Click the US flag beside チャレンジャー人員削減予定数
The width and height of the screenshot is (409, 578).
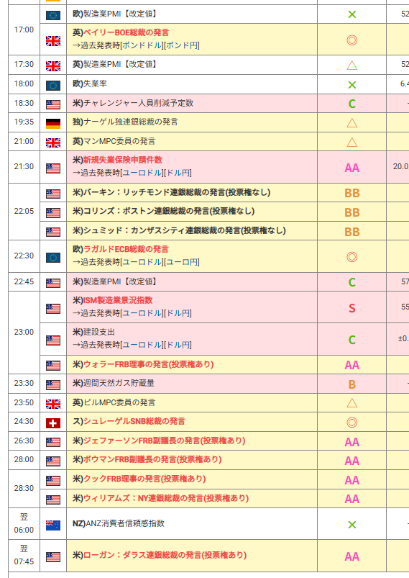pos(53,104)
